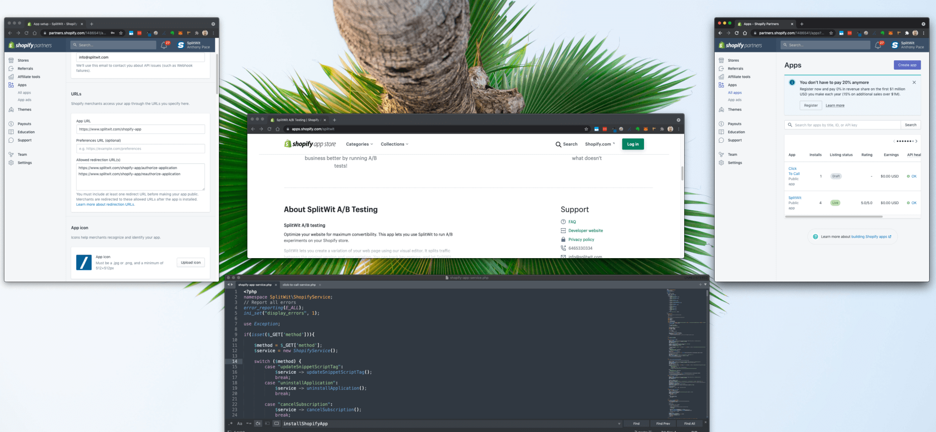936x432 pixels.
Task: Open Team in Apps list window sidebar
Action: [732, 155]
